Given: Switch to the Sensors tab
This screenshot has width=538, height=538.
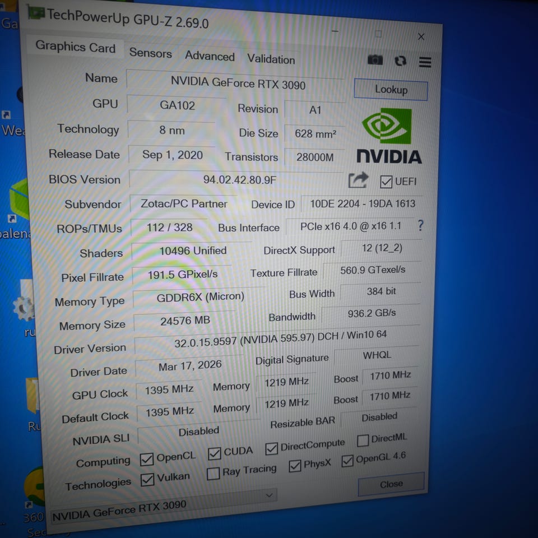Looking at the screenshot, I should click(150, 53).
